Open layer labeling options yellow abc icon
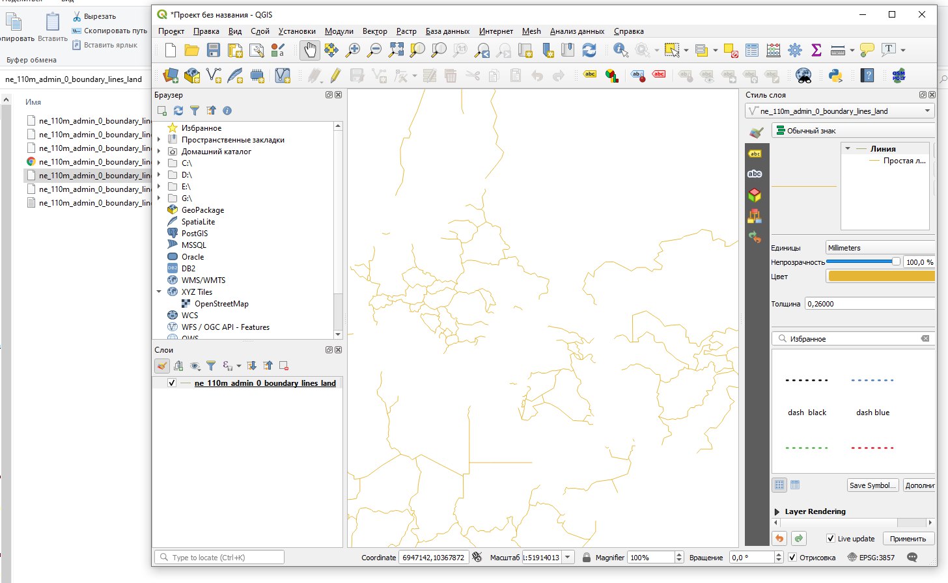The height and width of the screenshot is (583, 948). [590, 74]
